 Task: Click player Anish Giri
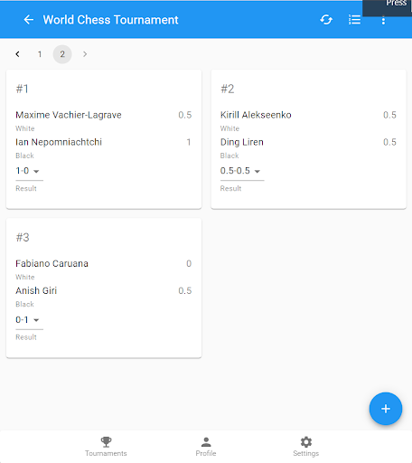click(x=36, y=290)
